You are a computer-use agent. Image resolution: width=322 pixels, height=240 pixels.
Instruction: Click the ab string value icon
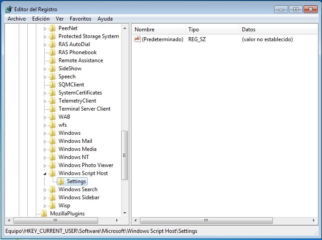[x=137, y=39]
